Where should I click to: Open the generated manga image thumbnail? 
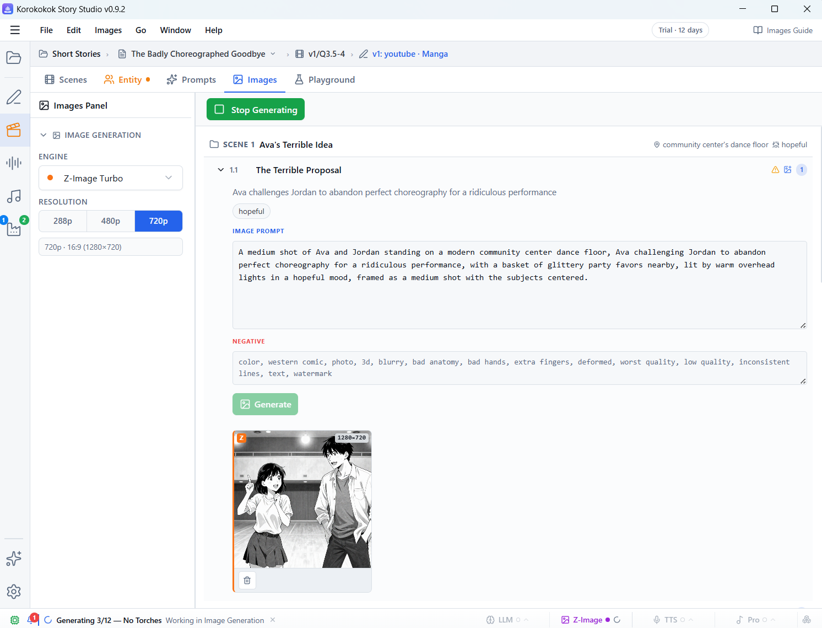click(x=302, y=499)
